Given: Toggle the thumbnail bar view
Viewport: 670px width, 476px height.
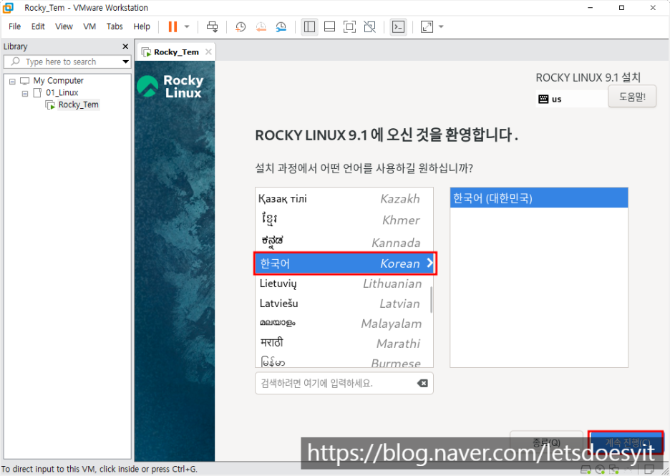Looking at the screenshot, I should pos(329,26).
